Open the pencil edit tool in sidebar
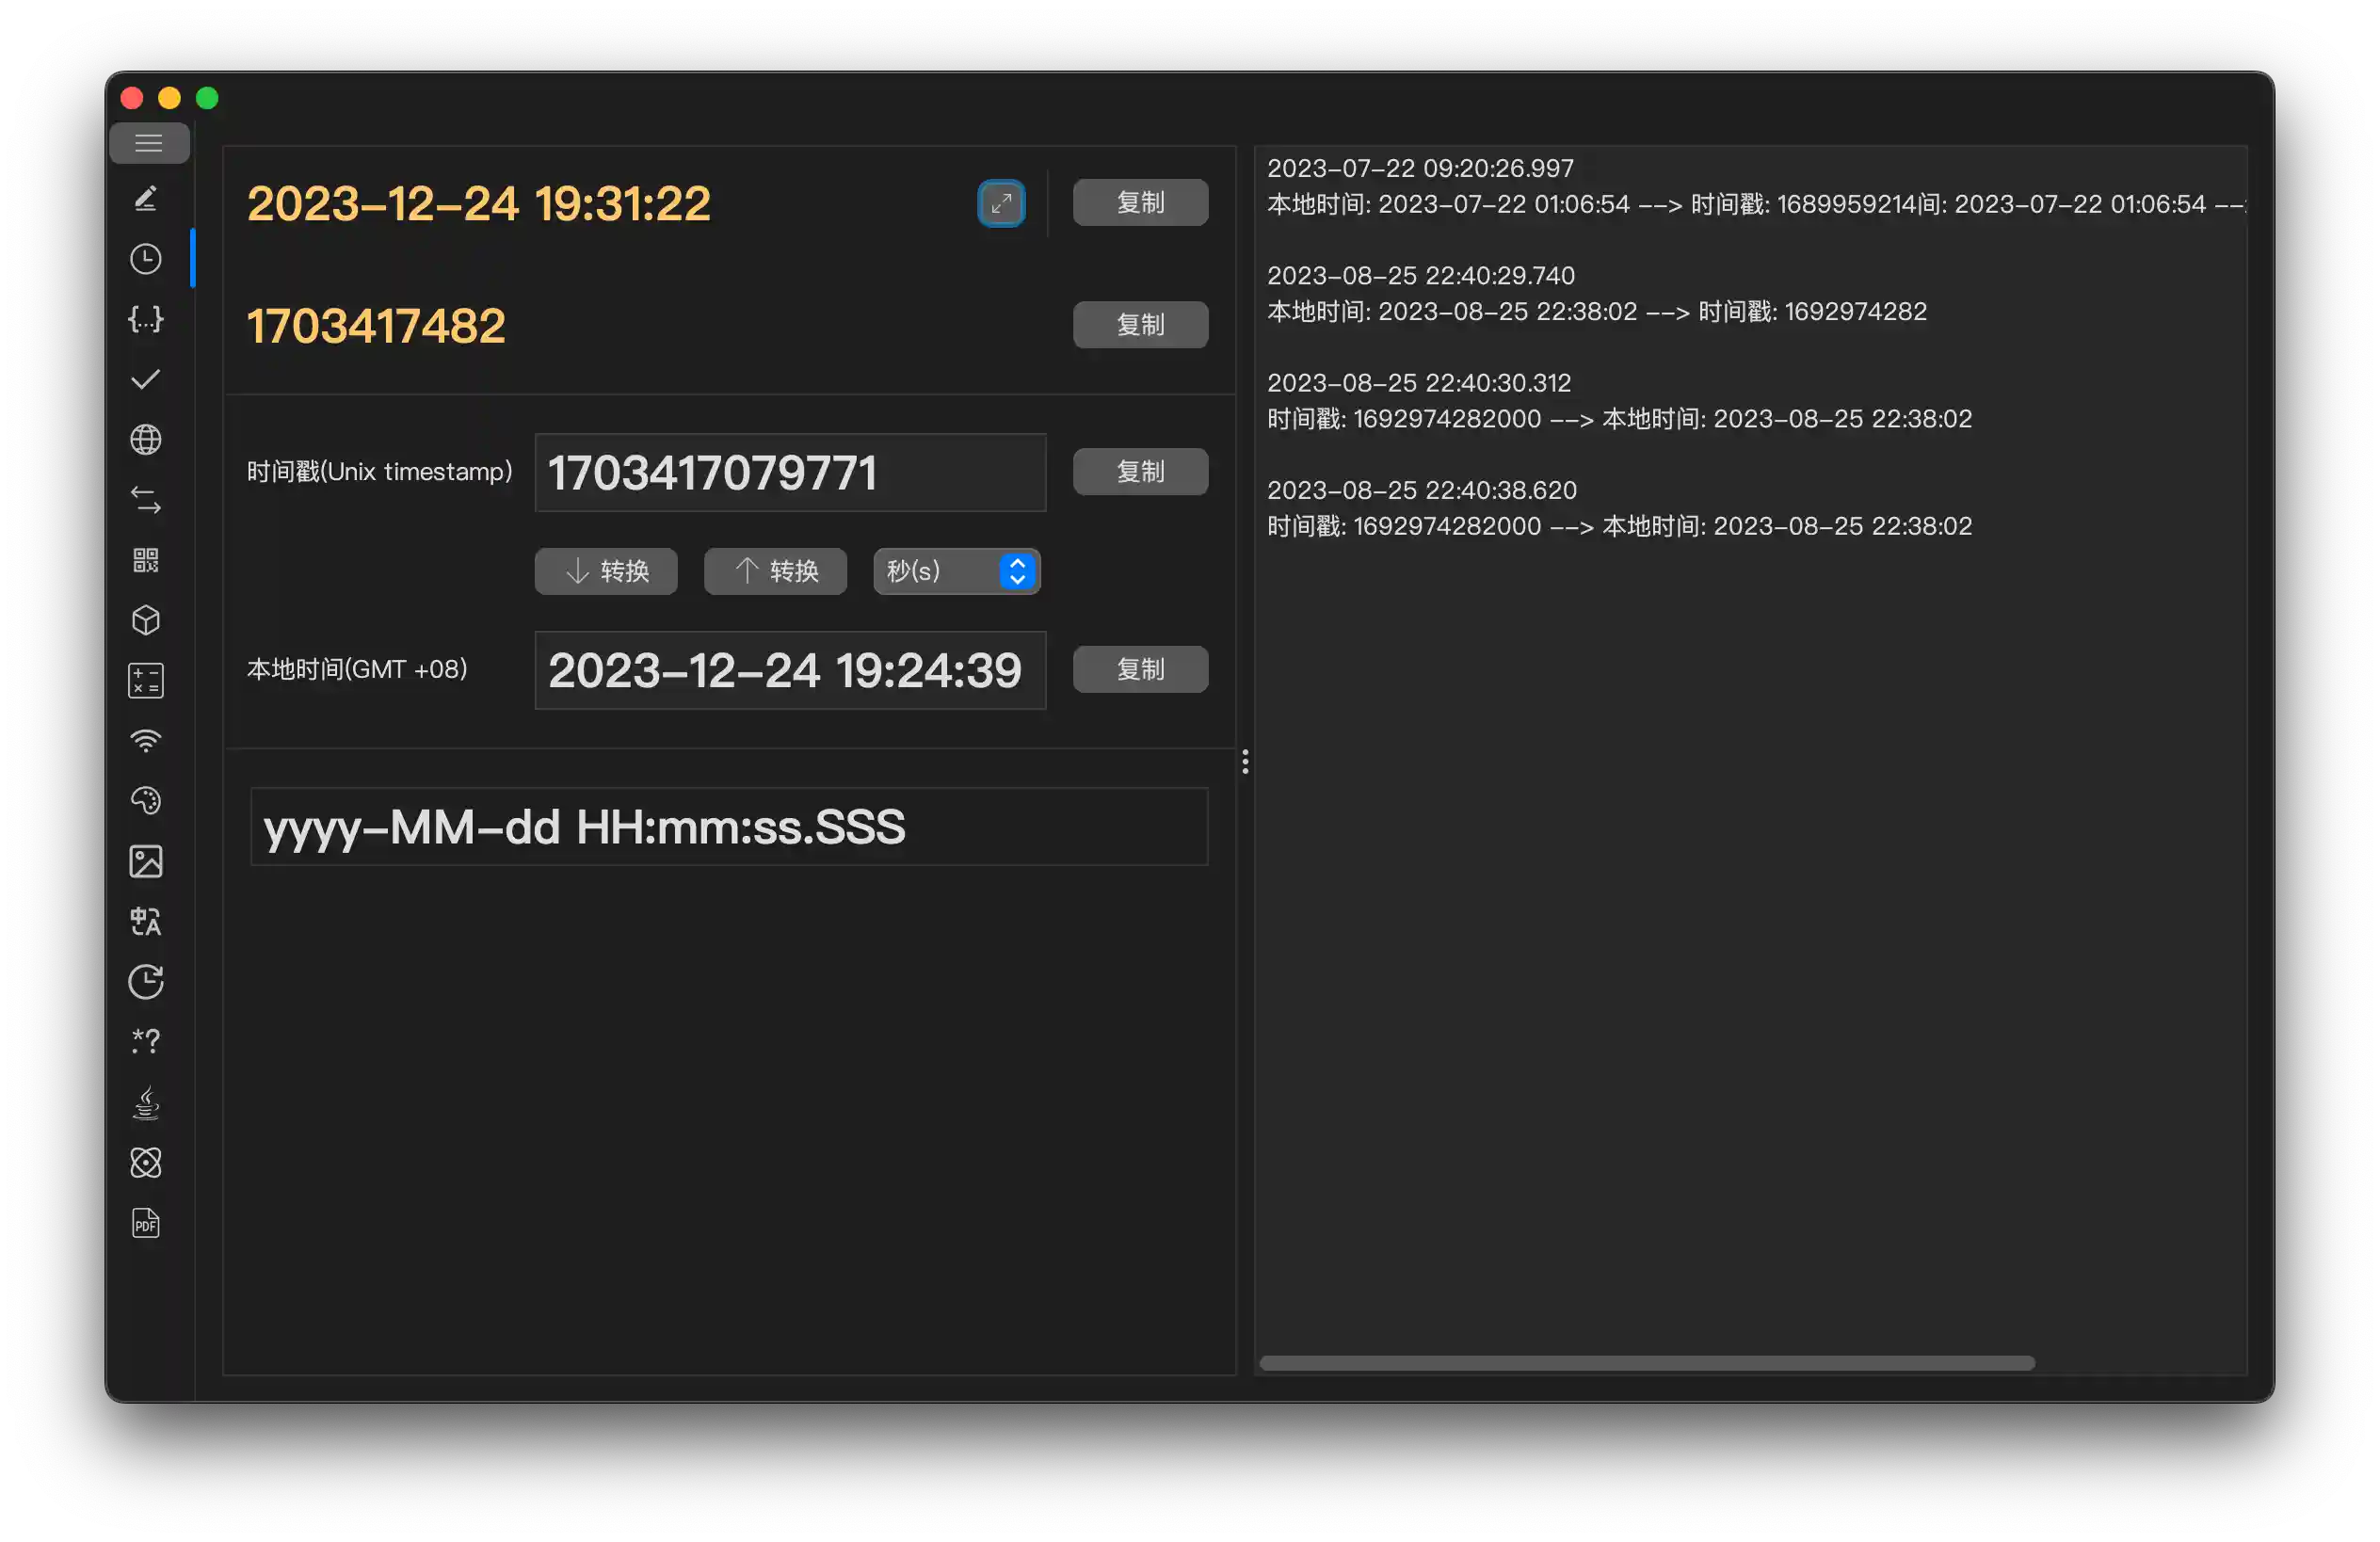This screenshot has width=2380, height=1542. point(146,199)
